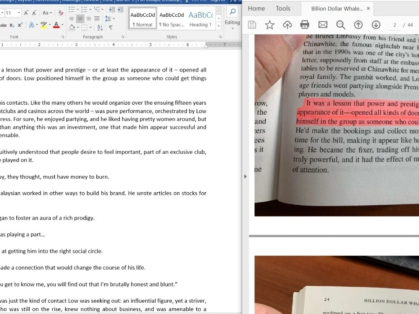Select the Billion Dollar Whale document tab
Viewport: 419px width, 314px height.
click(x=337, y=8)
